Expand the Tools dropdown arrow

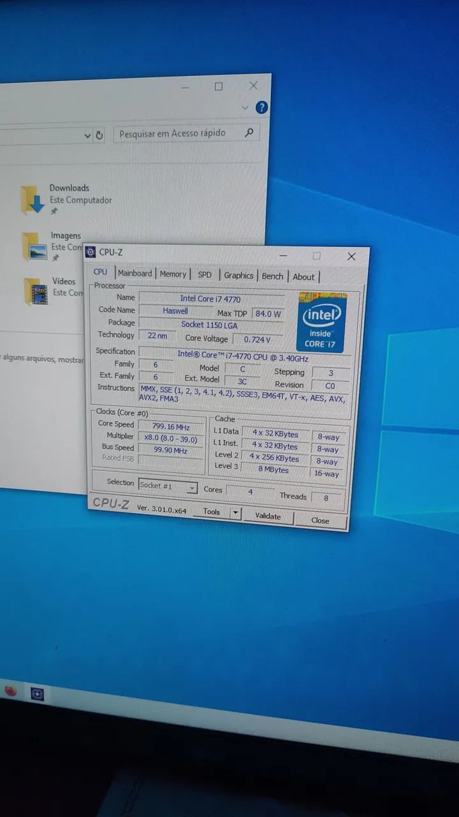click(235, 513)
